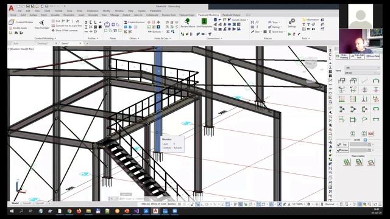Open the Dimension menu
390x219 pixels.
pyautogui.click(x=93, y=11)
